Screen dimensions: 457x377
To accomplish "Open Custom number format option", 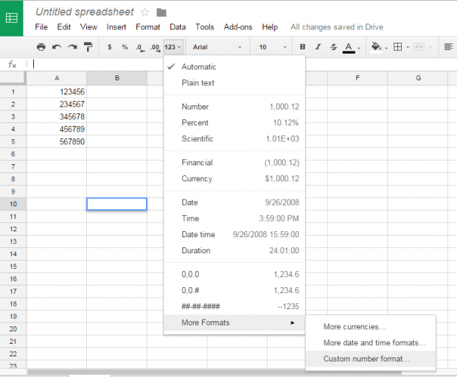I will point(371,359).
